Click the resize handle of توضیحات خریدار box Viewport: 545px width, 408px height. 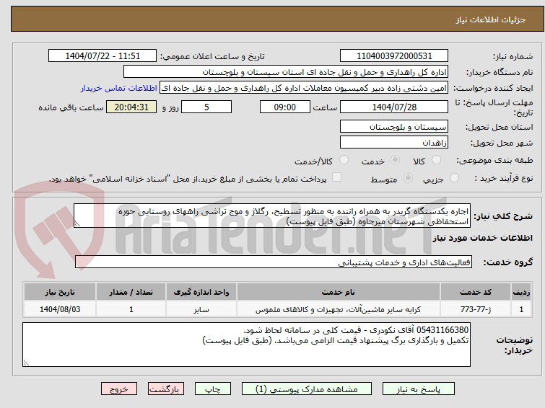pyautogui.click(x=27, y=363)
